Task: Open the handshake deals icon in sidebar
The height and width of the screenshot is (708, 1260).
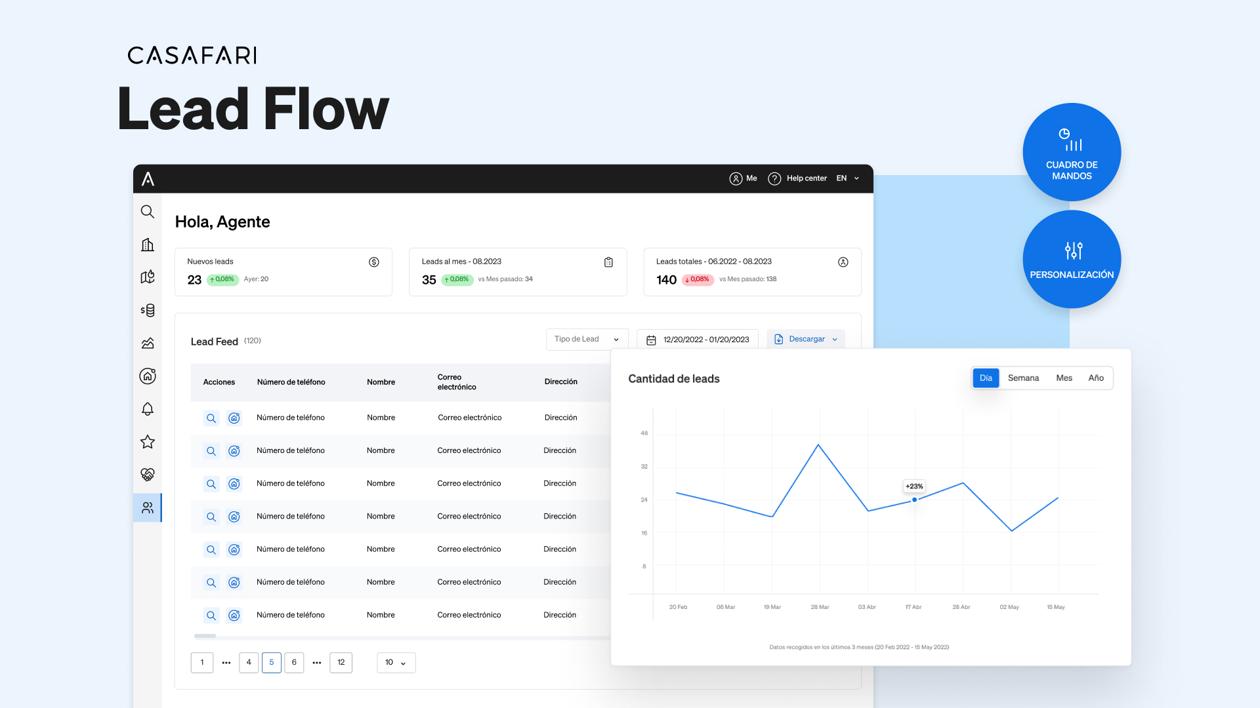Action: [148, 474]
